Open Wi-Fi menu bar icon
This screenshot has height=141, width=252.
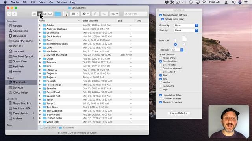pos(204,2)
